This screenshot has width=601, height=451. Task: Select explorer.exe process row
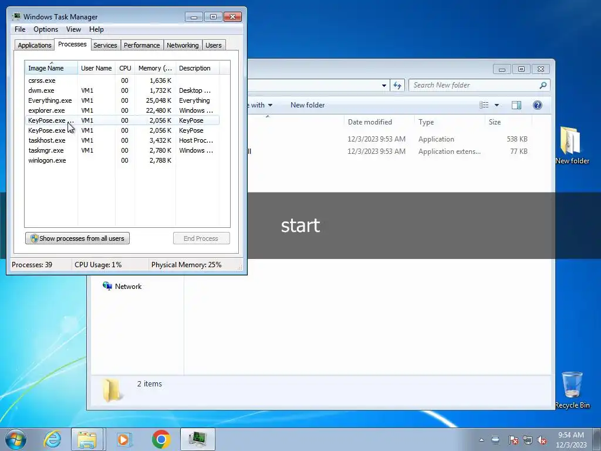click(122, 110)
